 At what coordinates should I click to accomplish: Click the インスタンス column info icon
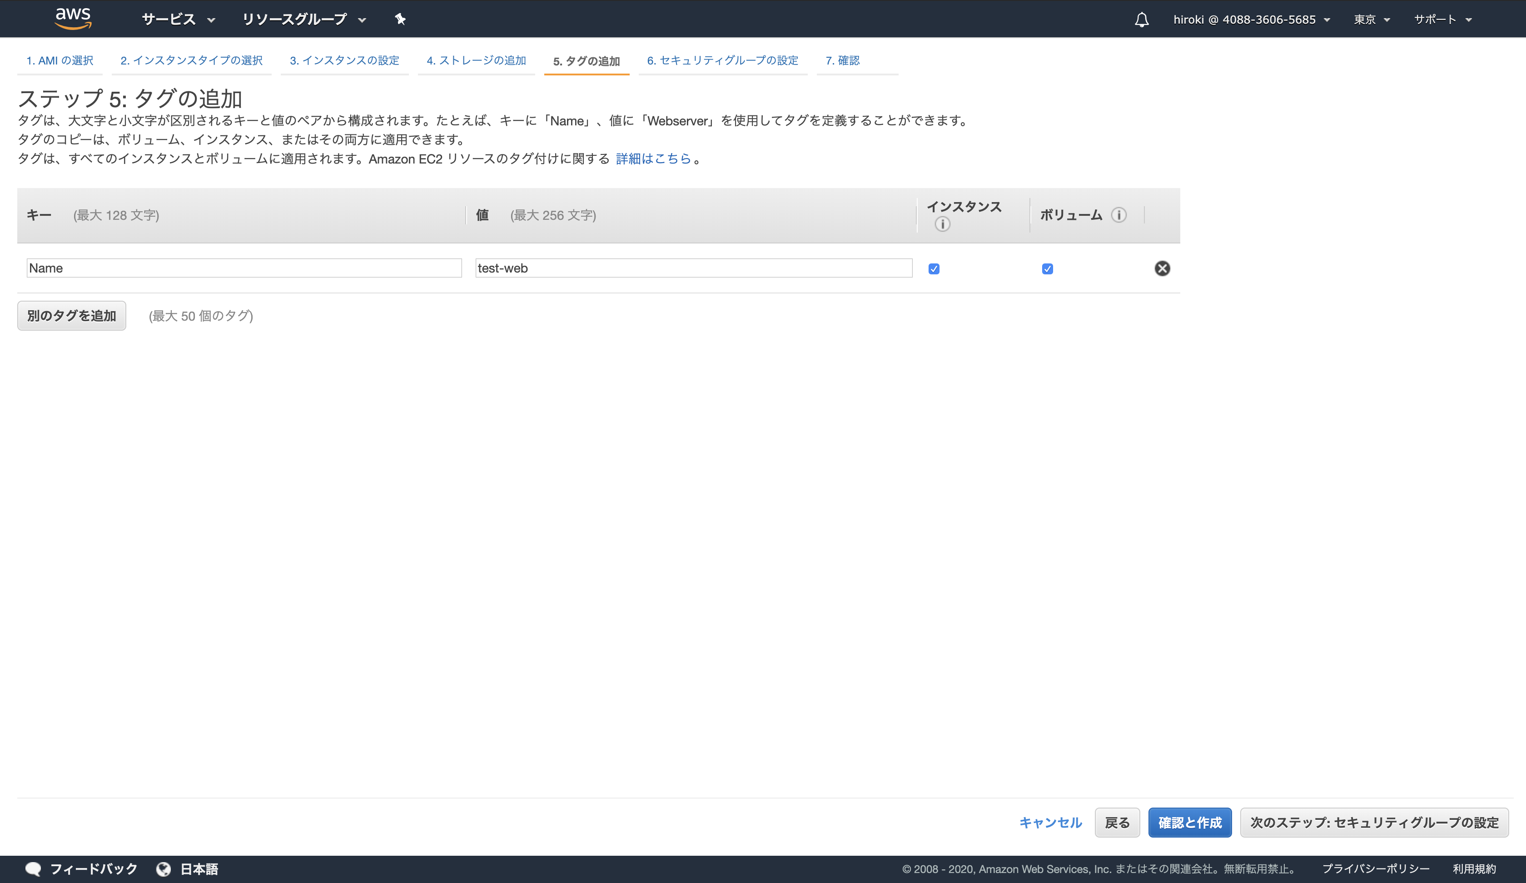[x=942, y=225]
